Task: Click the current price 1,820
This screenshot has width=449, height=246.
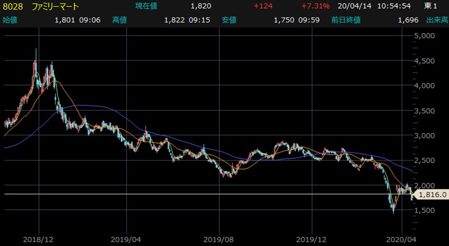Action: (x=201, y=6)
